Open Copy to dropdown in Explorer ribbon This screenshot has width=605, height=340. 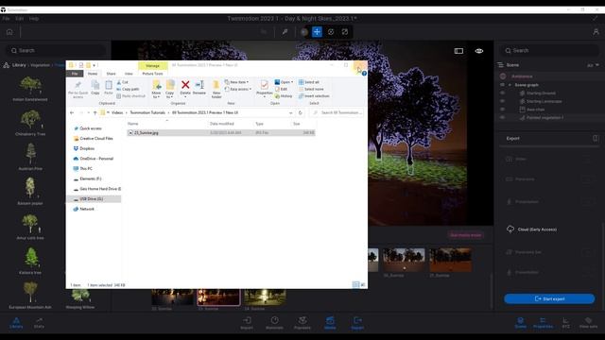click(170, 90)
